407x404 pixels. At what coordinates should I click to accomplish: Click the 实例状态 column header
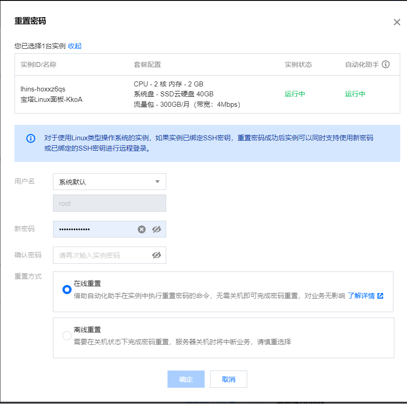(298, 65)
